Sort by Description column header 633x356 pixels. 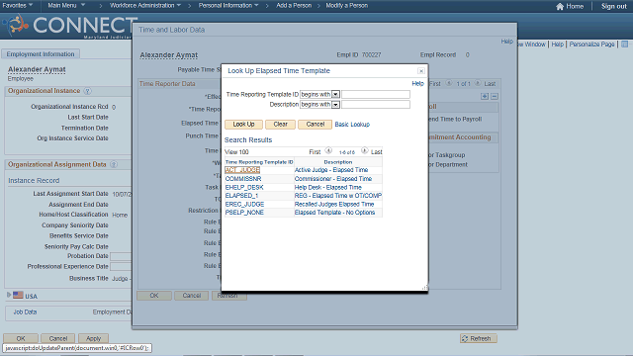338,162
